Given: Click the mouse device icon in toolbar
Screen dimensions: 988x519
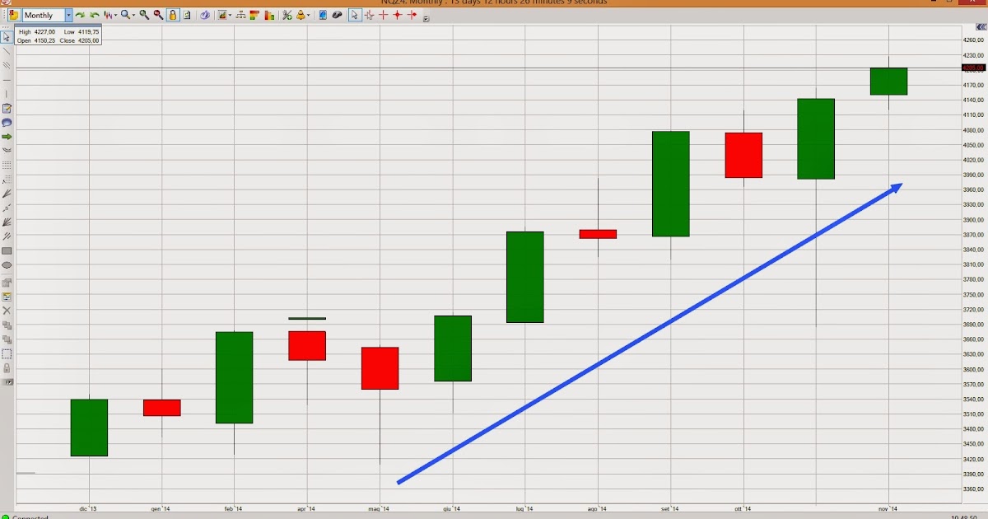Looking at the screenshot, I should (337, 15).
